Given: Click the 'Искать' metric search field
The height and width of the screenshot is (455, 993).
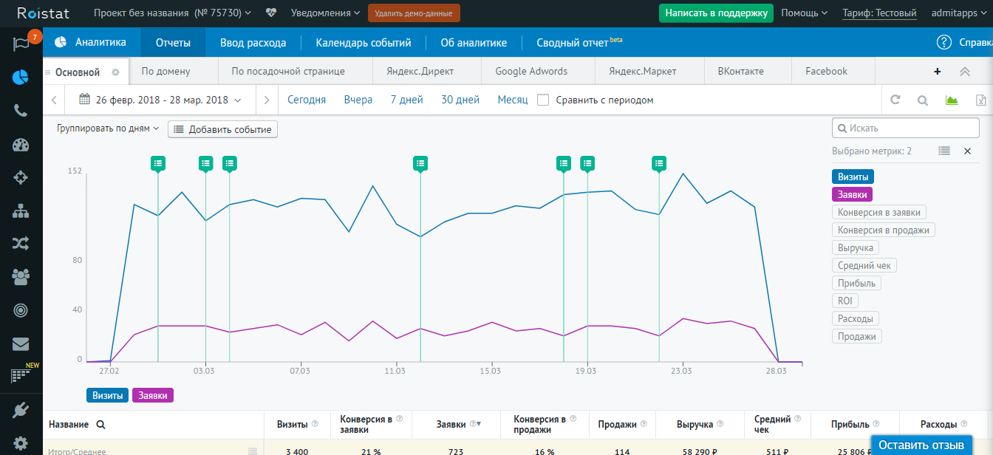Looking at the screenshot, I should click(x=906, y=128).
